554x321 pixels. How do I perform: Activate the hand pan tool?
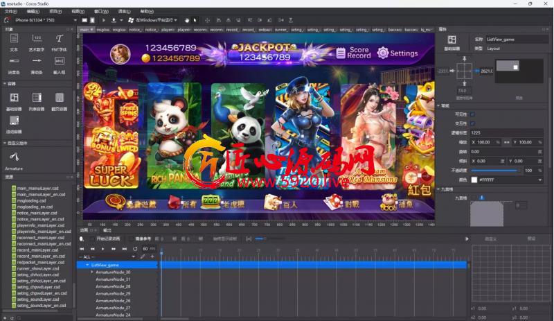click(x=187, y=21)
